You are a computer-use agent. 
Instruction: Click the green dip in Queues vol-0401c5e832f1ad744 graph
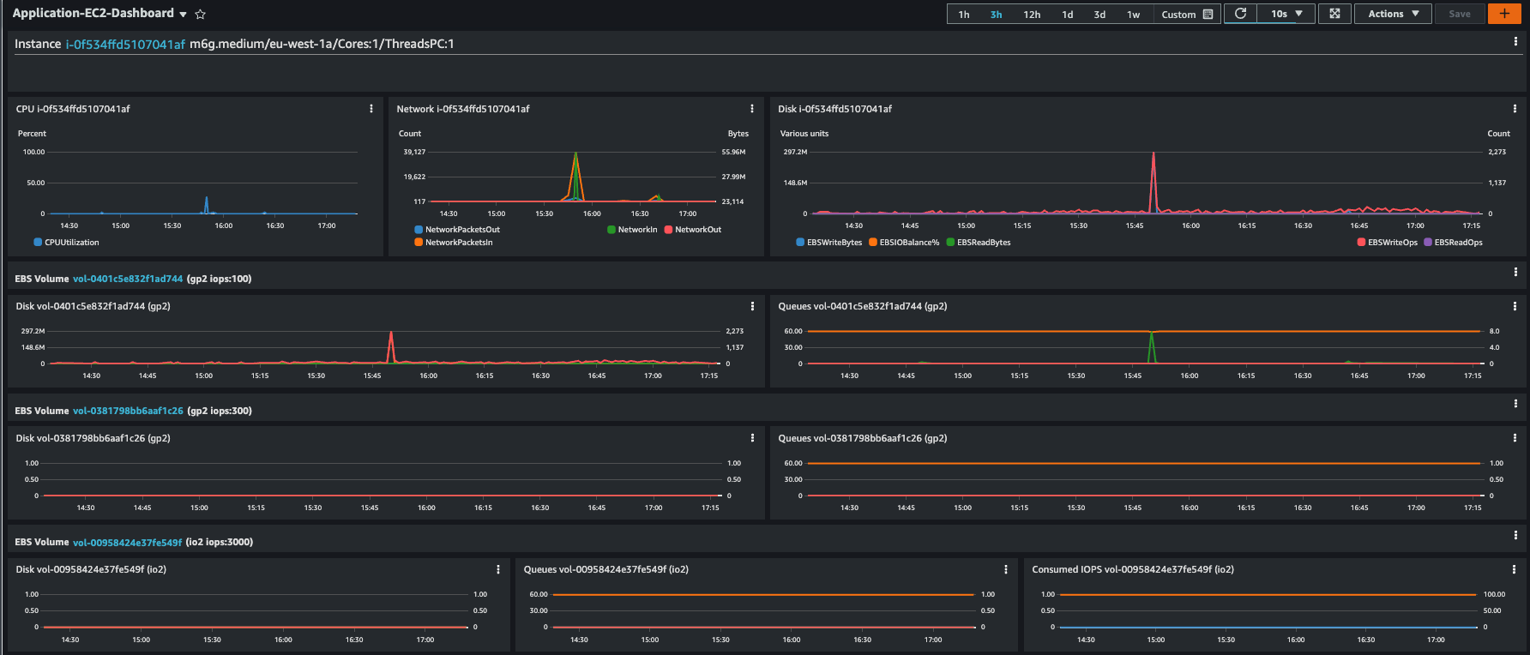[x=1152, y=347]
